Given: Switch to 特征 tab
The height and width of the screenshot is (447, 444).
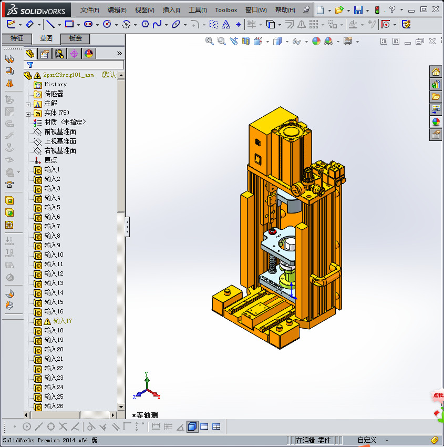Looking at the screenshot, I should [17, 38].
